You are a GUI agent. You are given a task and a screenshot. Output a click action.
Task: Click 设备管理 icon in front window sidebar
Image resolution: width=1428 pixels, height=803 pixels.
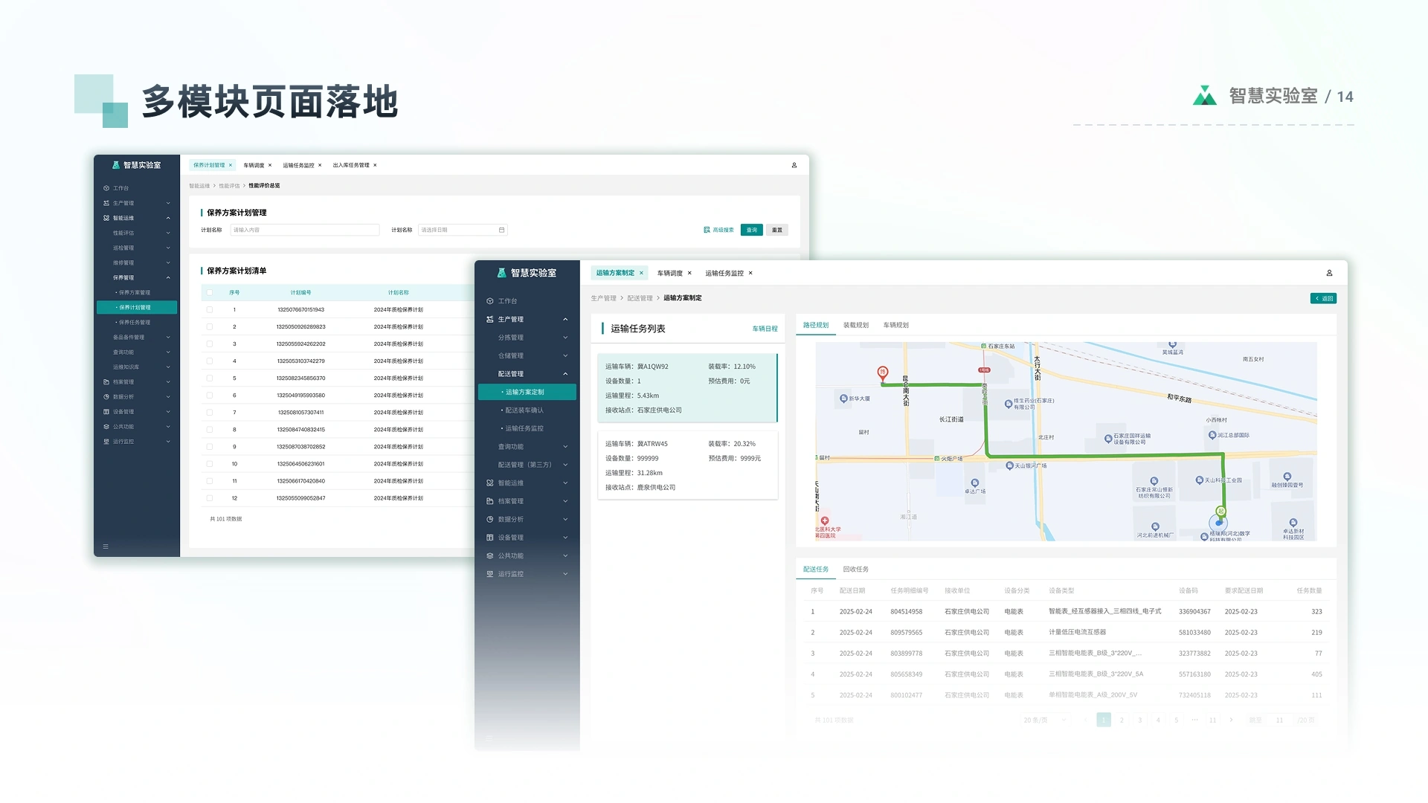point(490,538)
